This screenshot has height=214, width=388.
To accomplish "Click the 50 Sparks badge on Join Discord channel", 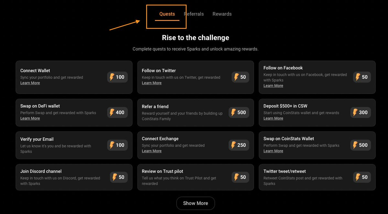I will coord(119,177).
